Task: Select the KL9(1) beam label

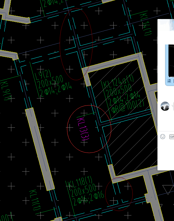Action: pos(6,91)
